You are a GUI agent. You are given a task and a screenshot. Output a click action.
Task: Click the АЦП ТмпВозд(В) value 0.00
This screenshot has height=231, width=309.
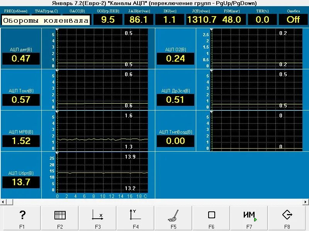(175, 141)
